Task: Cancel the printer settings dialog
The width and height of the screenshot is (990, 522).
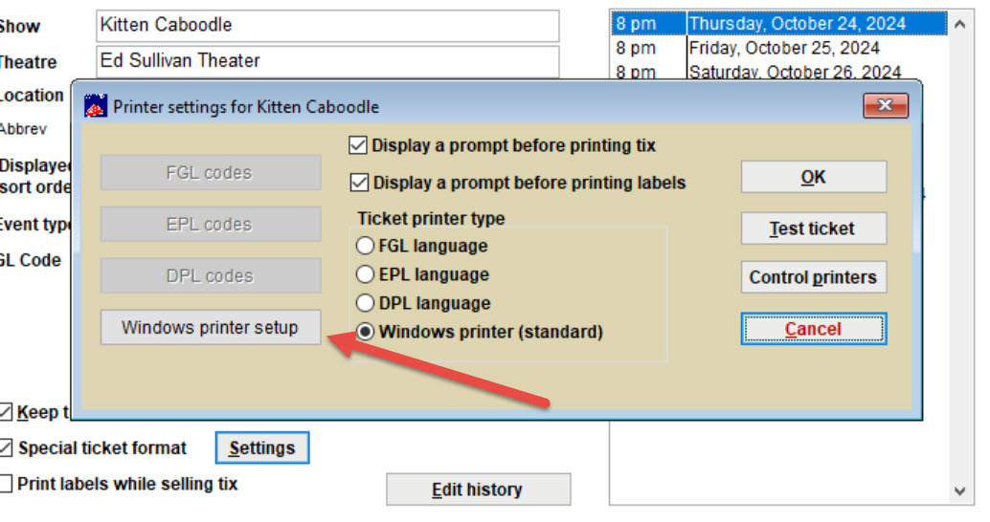Action: click(x=813, y=329)
